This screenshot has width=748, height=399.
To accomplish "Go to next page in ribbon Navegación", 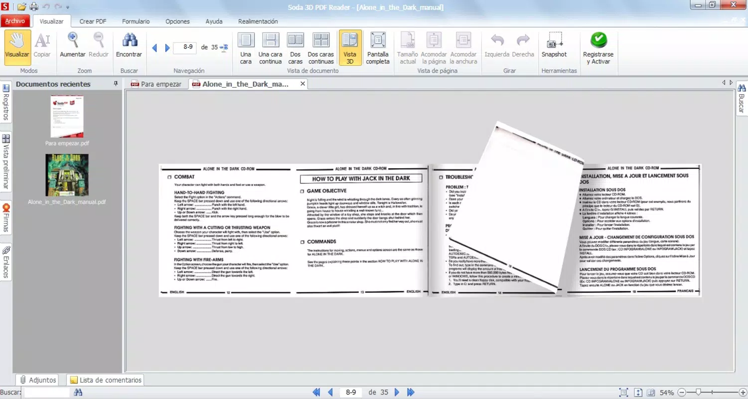I will tap(167, 48).
